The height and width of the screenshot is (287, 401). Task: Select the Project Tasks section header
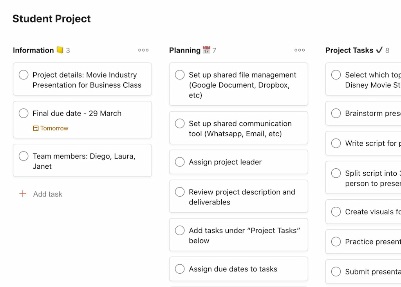349,50
